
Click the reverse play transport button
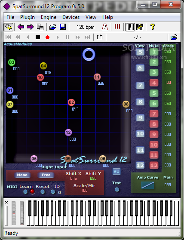[x=28, y=37]
